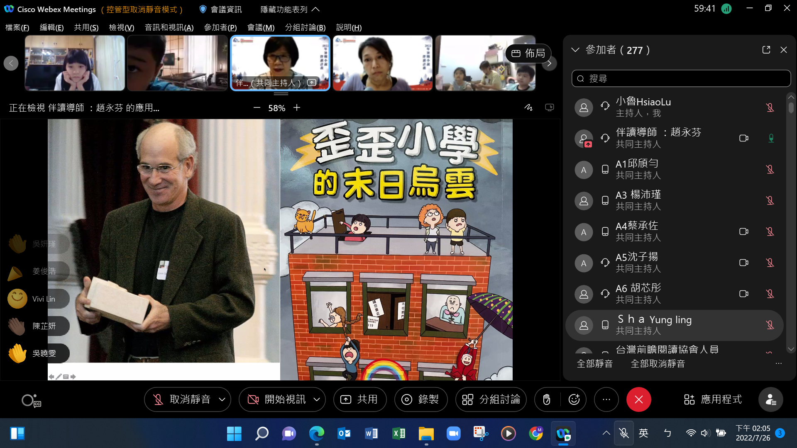Screen dimensions: 797x448
Task: Open 檢視(V) menu
Action: pos(121,27)
